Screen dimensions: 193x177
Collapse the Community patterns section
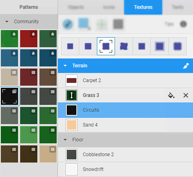click(7, 22)
